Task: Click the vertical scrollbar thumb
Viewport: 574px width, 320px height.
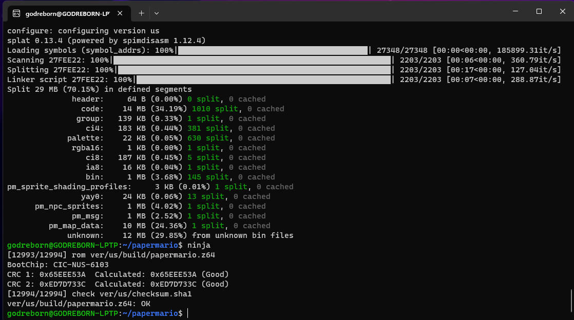Action: click(571, 301)
